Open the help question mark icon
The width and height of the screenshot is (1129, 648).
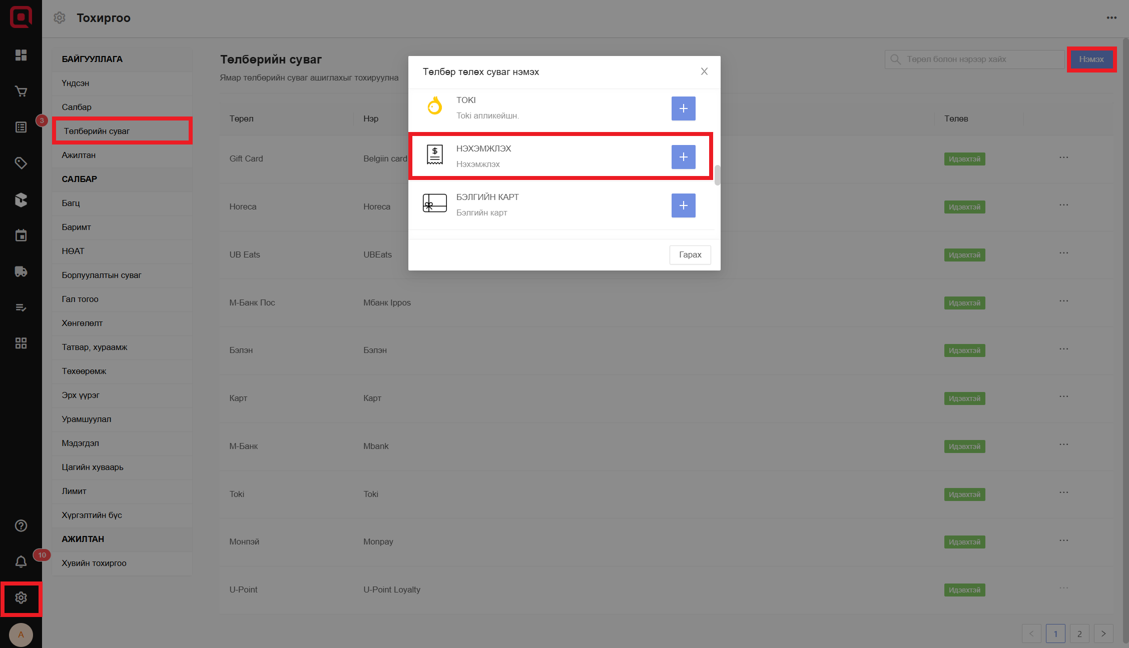tap(21, 525)
